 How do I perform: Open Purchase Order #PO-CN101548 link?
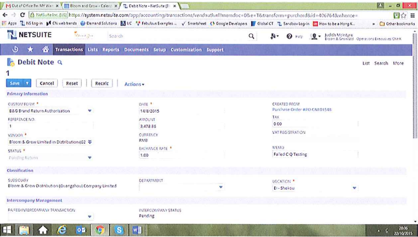coord(302,110)
